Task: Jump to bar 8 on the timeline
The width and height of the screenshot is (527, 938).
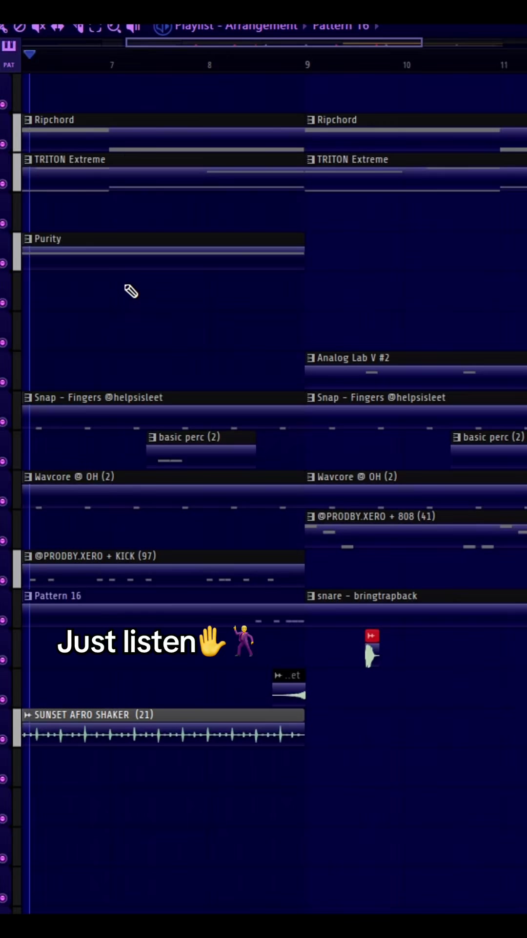Action: click(209, 65)
